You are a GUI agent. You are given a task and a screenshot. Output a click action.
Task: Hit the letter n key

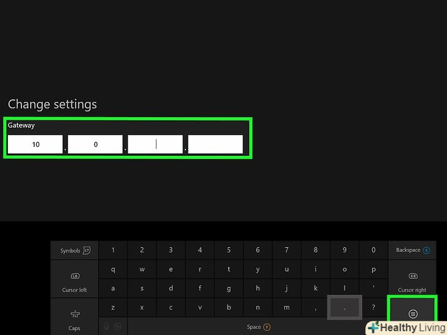(x=258, y=307)
